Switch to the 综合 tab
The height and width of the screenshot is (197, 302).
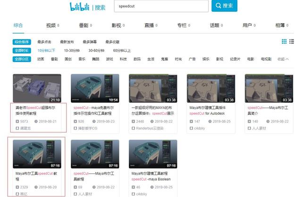[x=18, y=25]
